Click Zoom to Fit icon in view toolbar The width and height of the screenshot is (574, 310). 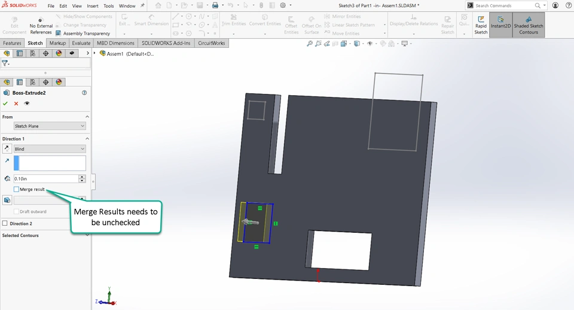(310, 44)
